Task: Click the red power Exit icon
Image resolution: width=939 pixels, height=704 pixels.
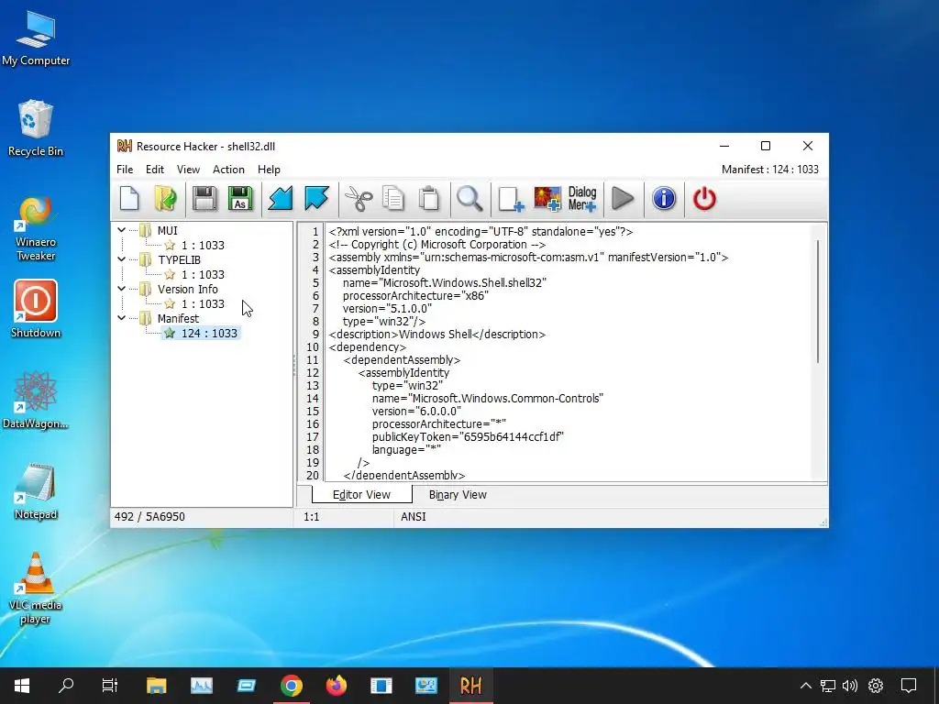Action: point(704,199)
